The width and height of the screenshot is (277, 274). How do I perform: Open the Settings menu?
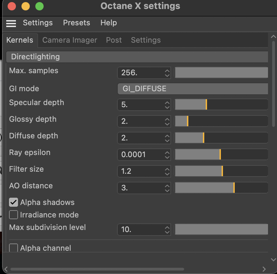[38, 23]
